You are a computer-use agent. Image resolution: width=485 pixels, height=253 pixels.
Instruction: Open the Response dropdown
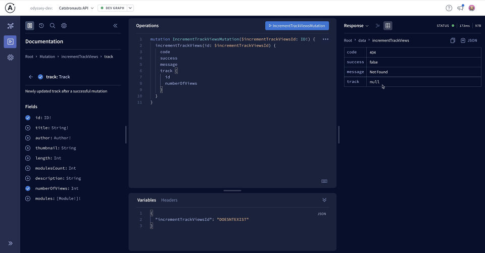pos(356,26)
